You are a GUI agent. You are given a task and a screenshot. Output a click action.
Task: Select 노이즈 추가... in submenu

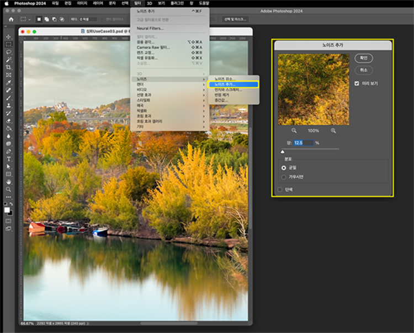click(x=233, y=84)
